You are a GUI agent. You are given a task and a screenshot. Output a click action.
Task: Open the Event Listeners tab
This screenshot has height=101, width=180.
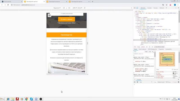tap(143, 49)
